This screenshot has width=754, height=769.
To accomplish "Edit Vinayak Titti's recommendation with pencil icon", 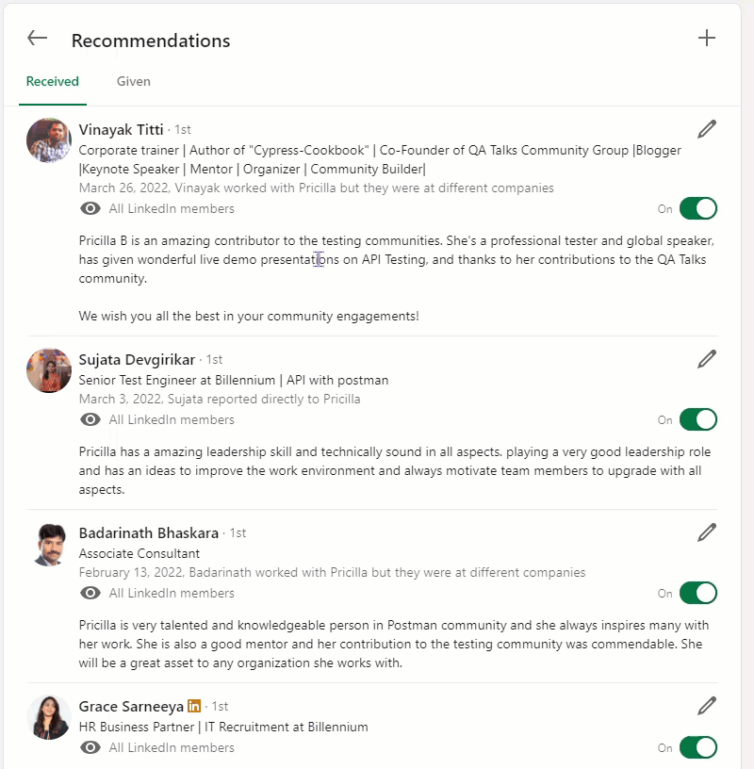I will coord(707,129).
